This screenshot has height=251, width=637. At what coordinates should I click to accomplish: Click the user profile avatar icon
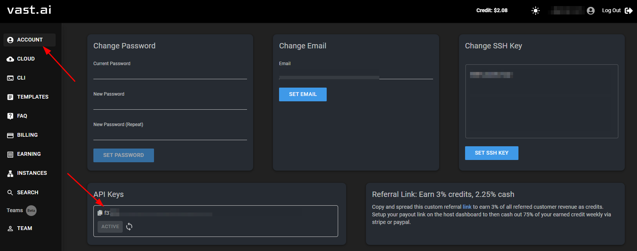(590, 11)
